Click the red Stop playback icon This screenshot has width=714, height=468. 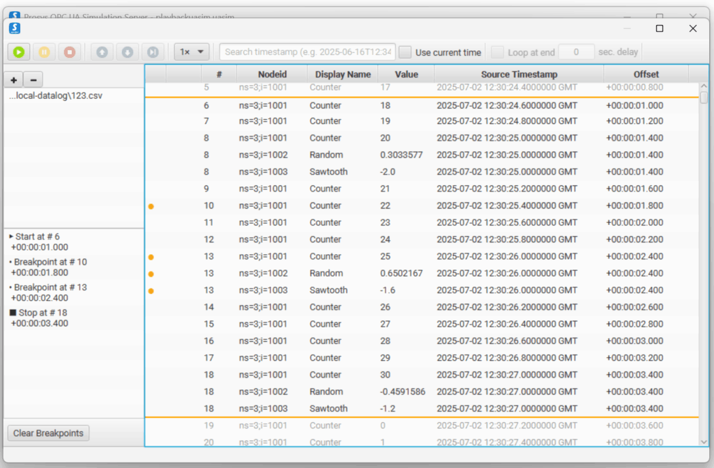[70, 52]
